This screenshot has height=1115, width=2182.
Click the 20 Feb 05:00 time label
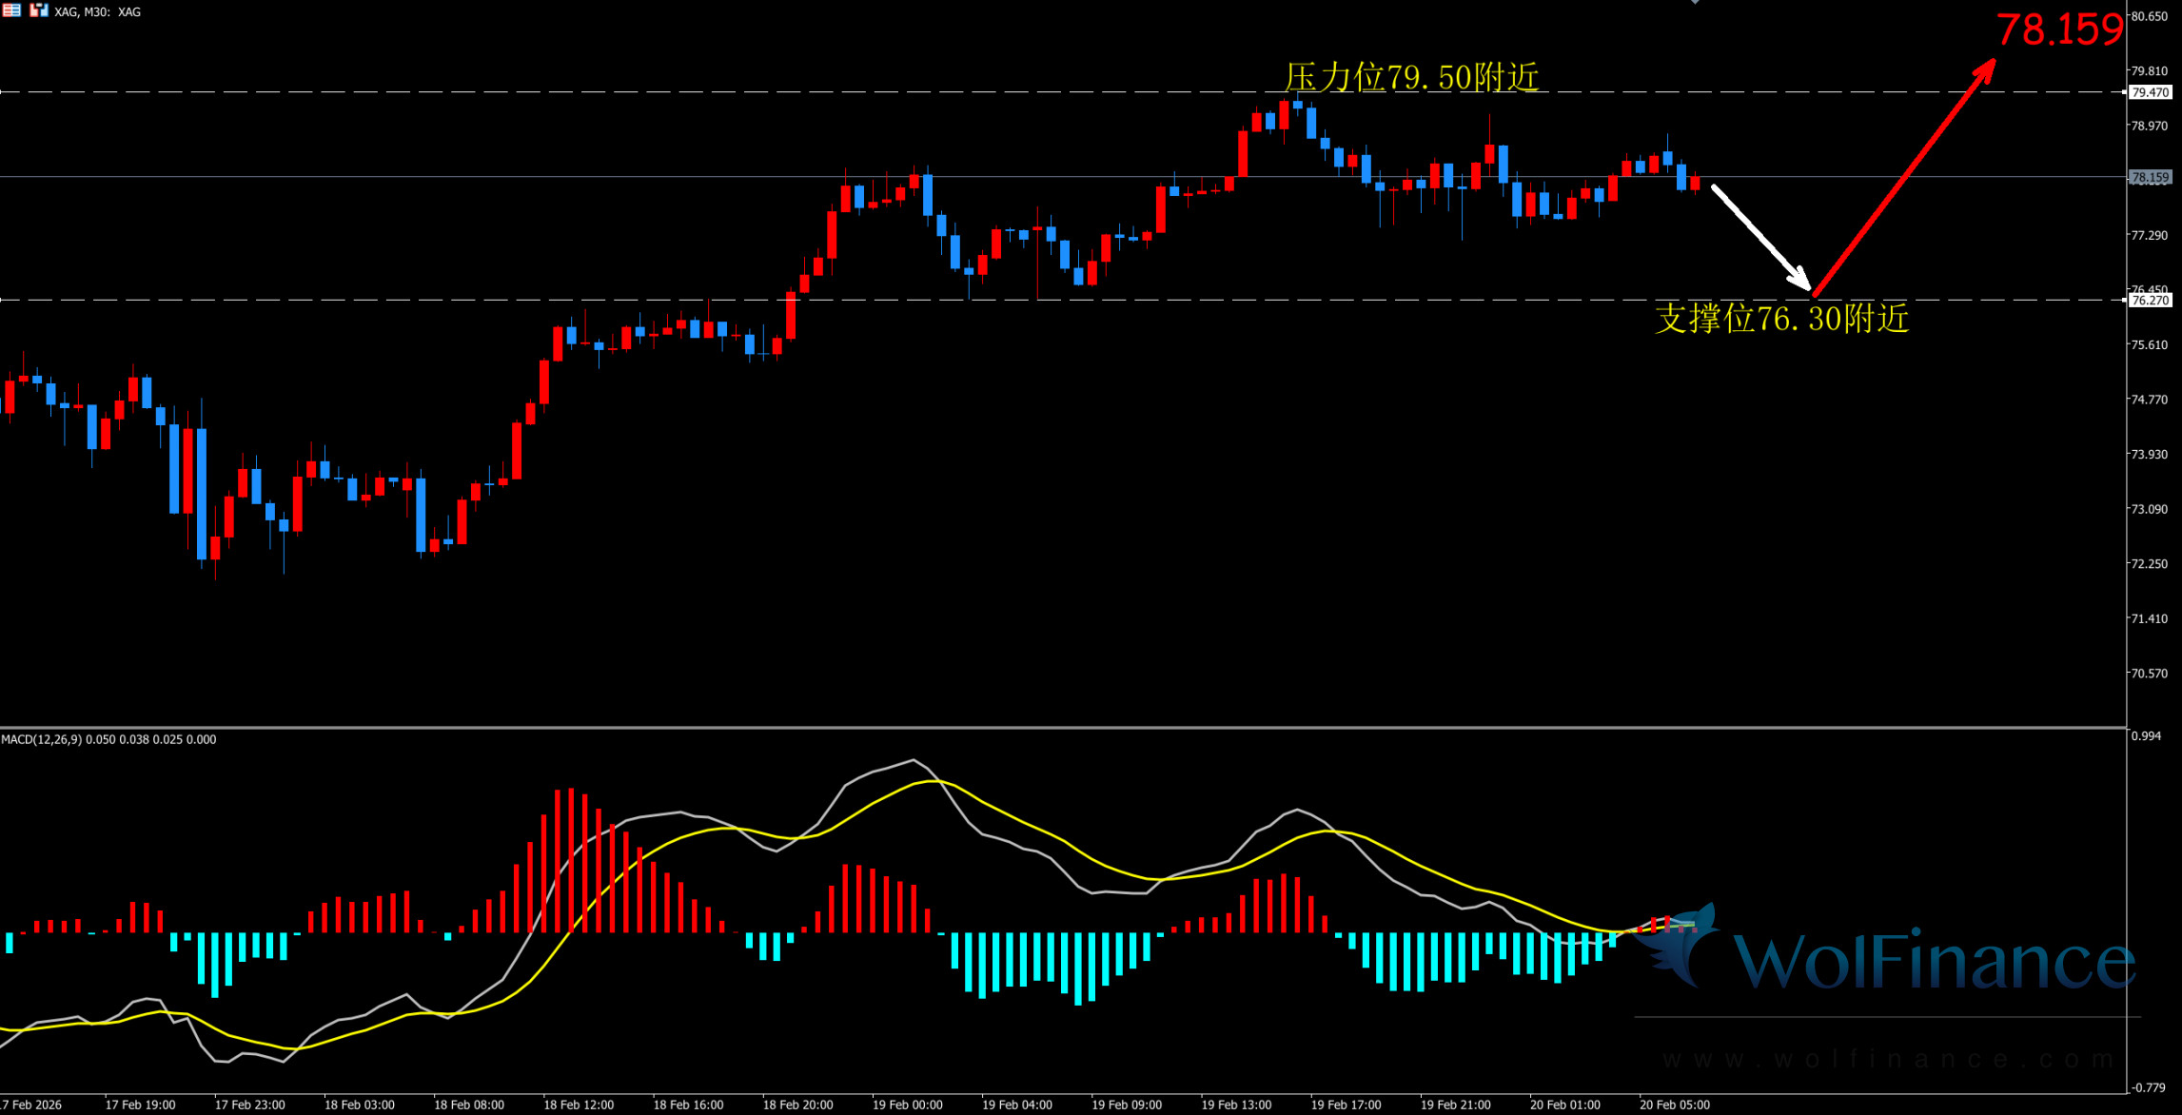click(x=1674, y=1105)
